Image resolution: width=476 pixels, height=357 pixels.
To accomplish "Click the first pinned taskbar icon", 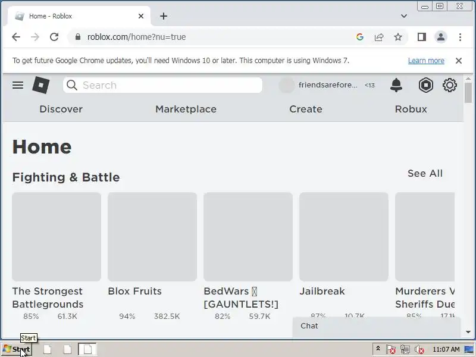I will (47, 349).
